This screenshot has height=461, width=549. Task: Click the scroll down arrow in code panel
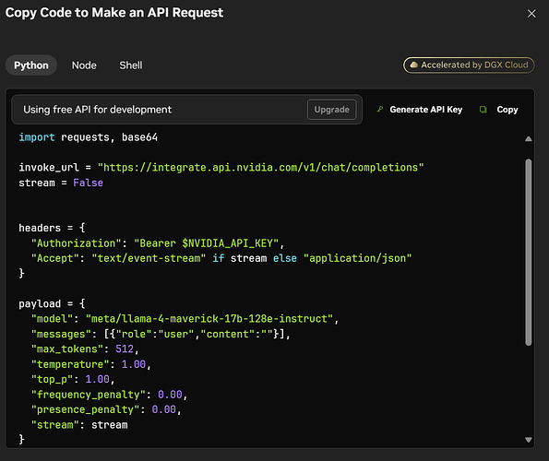click(529, 440)
